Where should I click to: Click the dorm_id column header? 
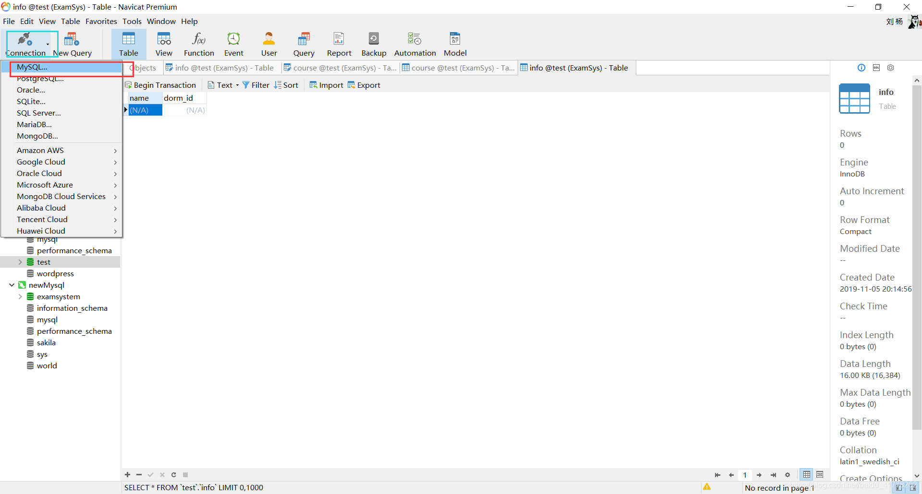click(x=184, y=98)
